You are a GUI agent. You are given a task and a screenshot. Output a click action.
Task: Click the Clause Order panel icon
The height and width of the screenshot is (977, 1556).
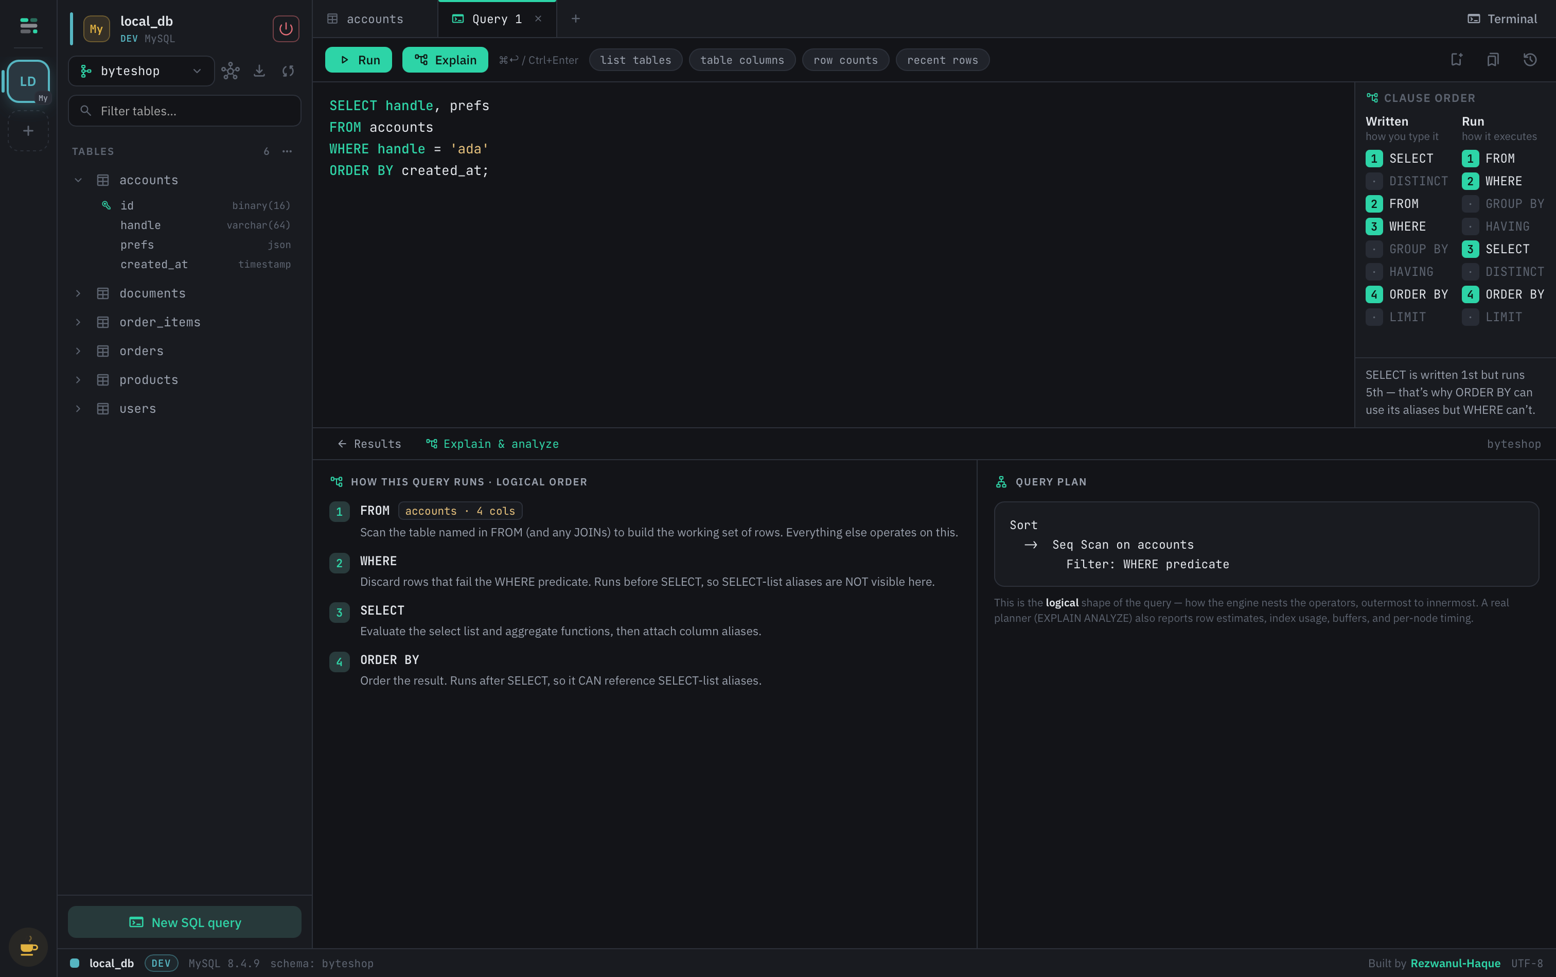[x=1372, y=98]
